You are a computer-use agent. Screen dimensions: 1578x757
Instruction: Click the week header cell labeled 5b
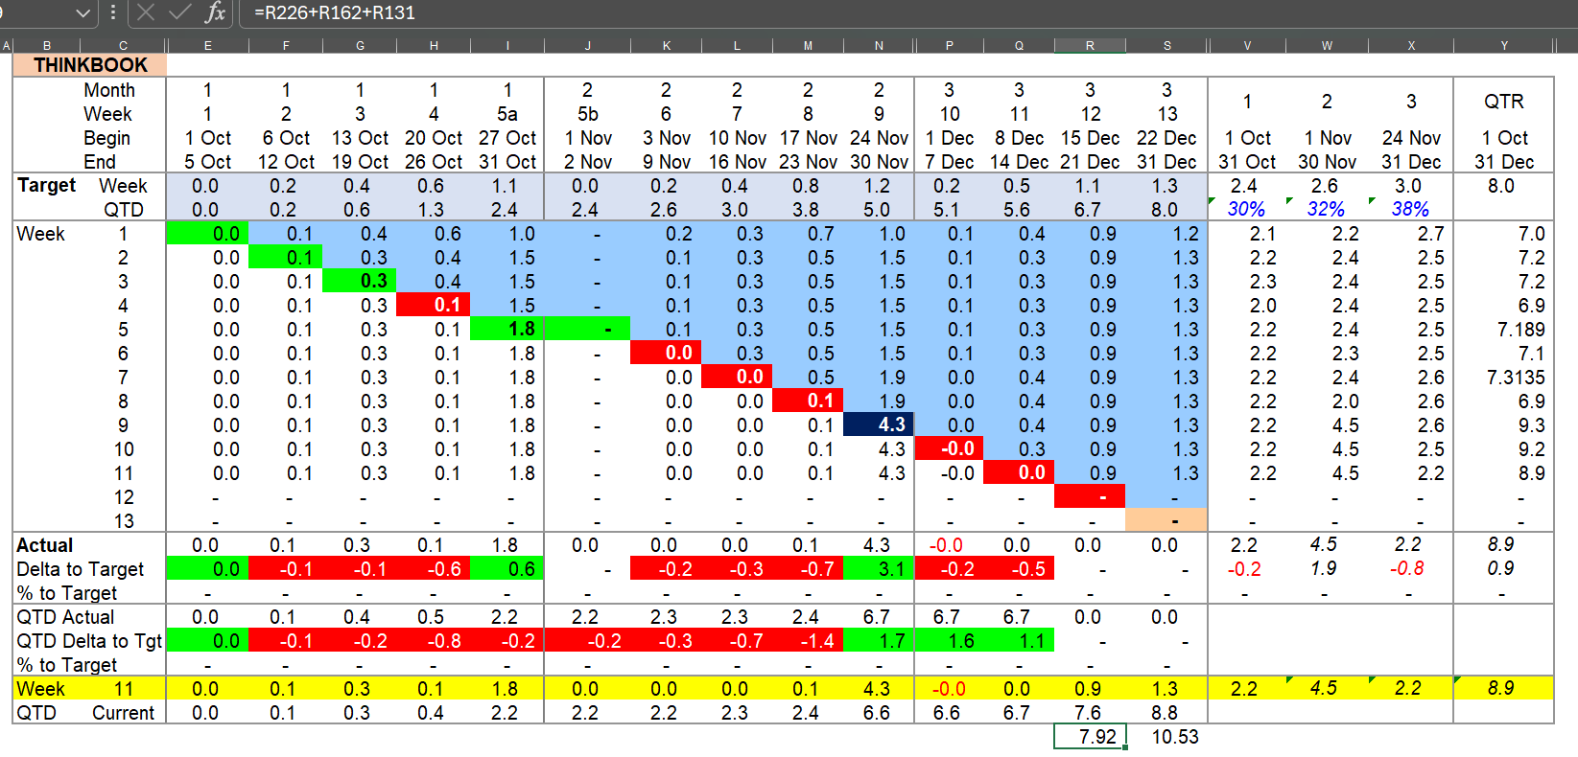(x=587, y=114)
